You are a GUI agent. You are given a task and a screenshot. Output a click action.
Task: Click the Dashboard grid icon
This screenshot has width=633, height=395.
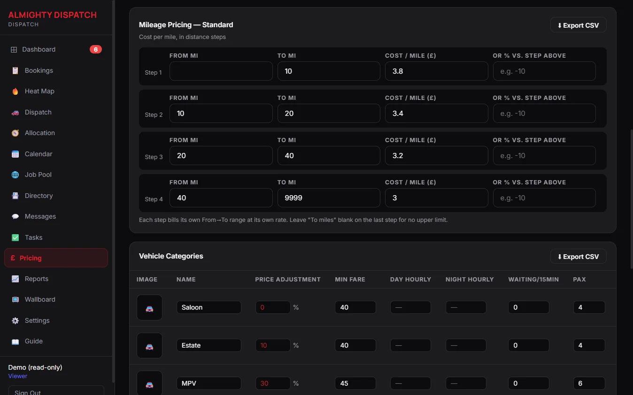coord(14,50)
